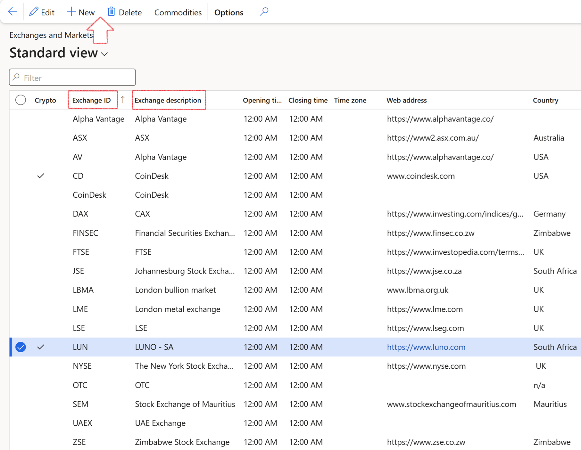Select the CoinDesk exchange ID cell
Screen dimensions: 581x450
pos(89,195)
